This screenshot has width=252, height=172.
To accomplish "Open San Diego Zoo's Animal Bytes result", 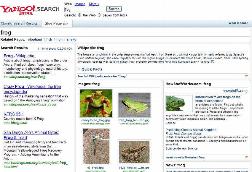I will 31,135.
